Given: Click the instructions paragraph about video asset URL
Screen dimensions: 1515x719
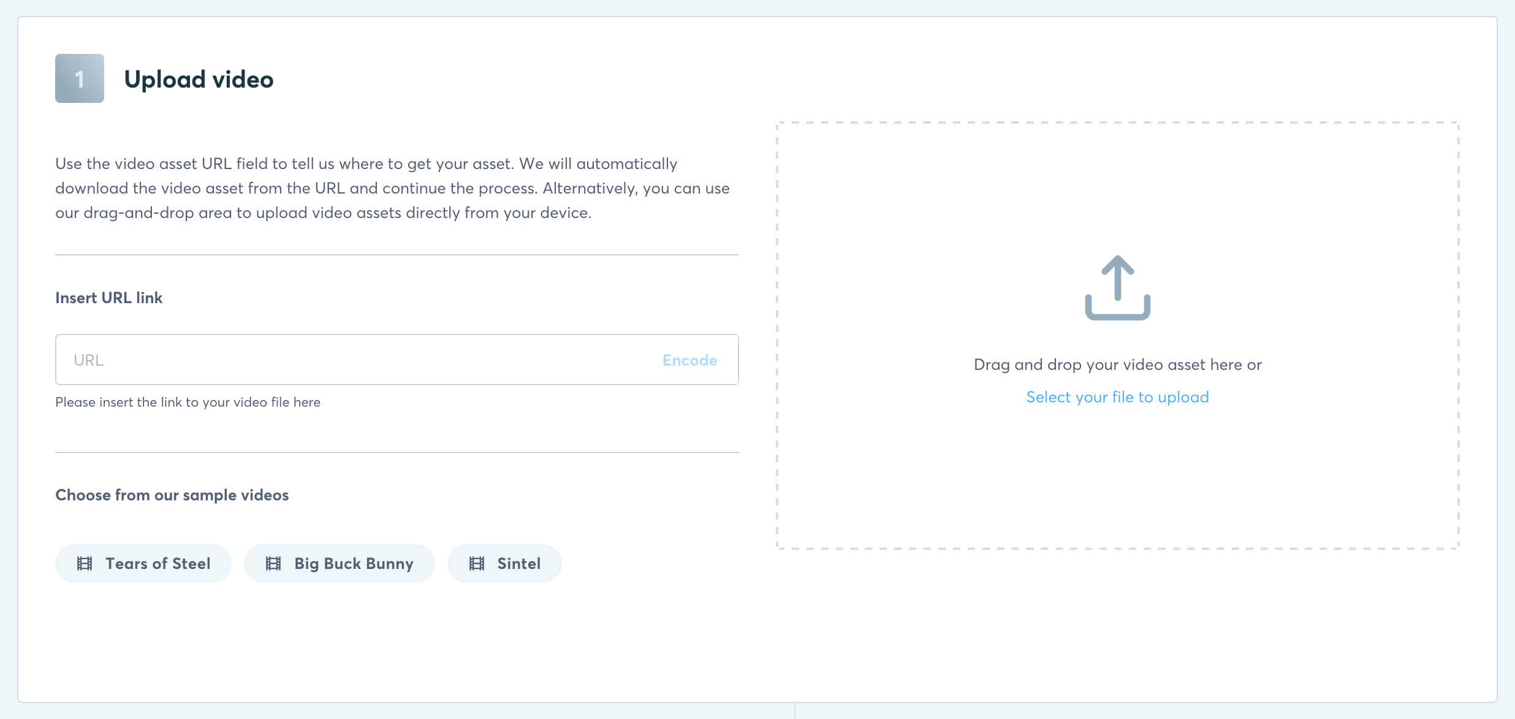Looking at the screenshot, I should click(x=392, y=188).
